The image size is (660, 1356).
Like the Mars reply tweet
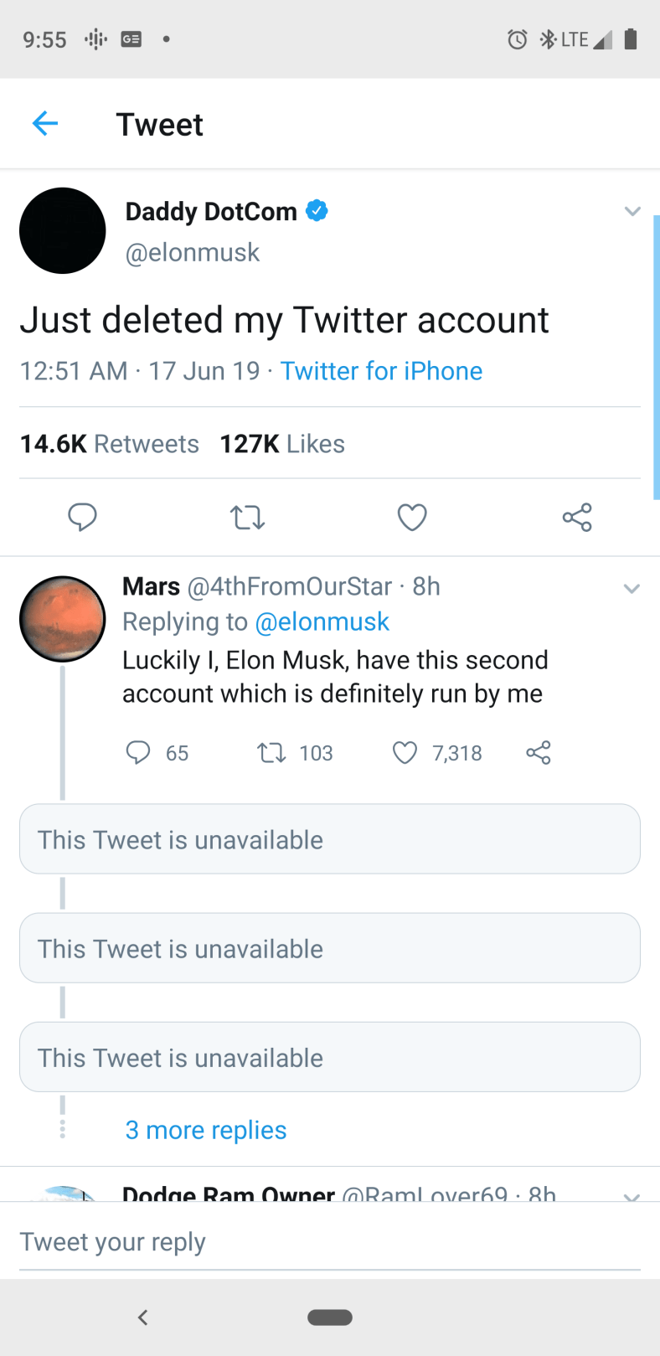coord(405,752)
